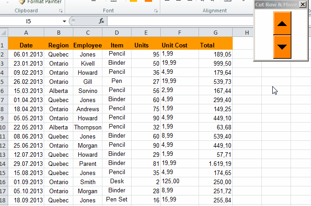Click the employee cell Andrews
This screenshot has height=206, width=311.
click(88, 109)
